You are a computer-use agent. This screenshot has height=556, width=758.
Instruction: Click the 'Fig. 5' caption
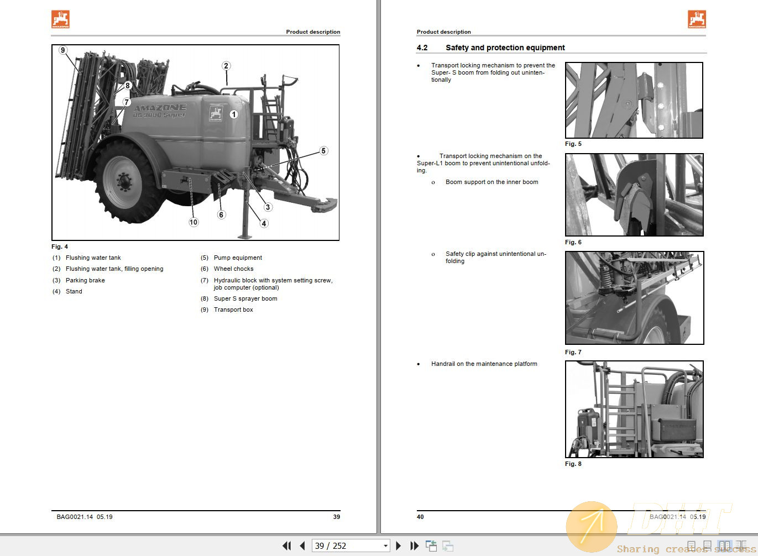573,144
